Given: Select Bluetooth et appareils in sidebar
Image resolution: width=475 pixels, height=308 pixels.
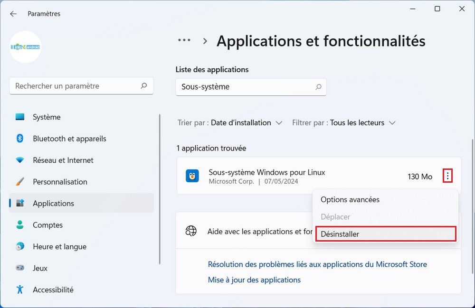Looking at the screenshot, I should pos(69,139).
